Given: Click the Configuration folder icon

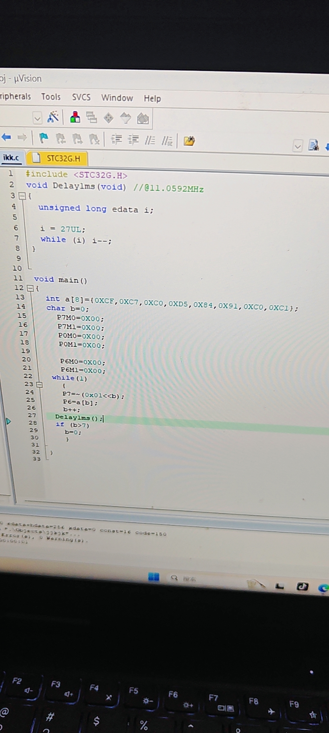Looking at the screenshot, I should (189, 141).
